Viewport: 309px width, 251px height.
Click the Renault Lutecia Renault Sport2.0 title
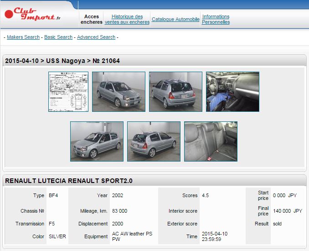[x=69, y=181]
